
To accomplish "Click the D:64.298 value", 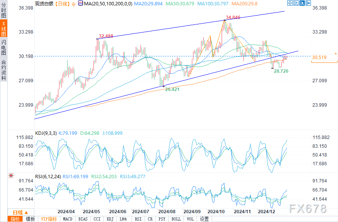I will click(x=90, y=133).
